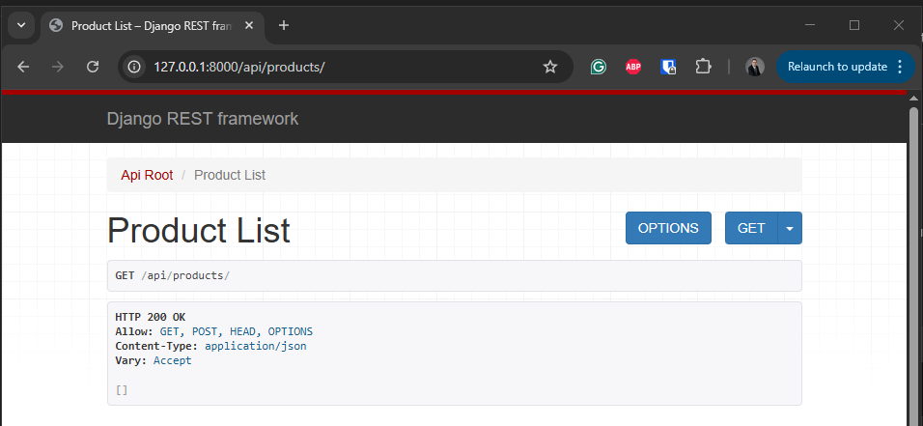
Task: View site information icon in address bar
Action: 135,68
